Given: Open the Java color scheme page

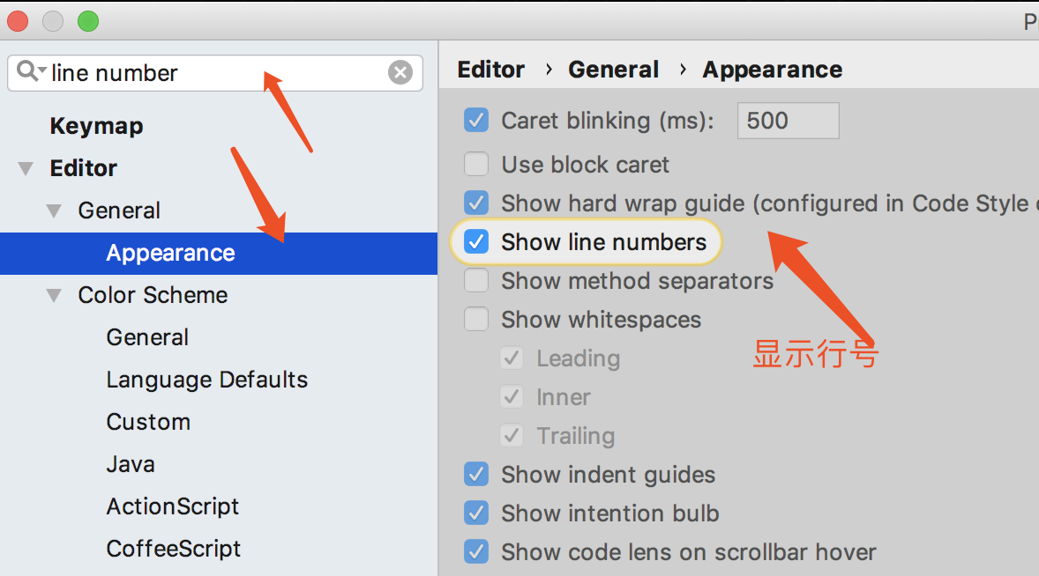Looking at the screenshot, I should tap(131, 464).
